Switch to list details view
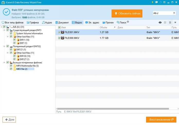Screen dimensions: 179x125 click(170, 22)
